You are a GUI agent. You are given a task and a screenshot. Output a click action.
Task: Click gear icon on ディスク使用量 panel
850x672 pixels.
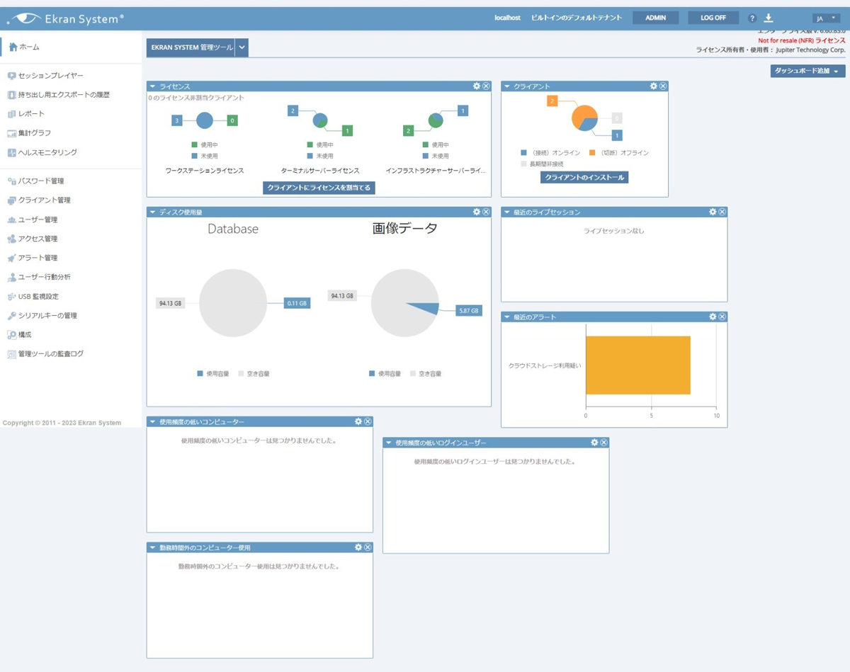476,212
